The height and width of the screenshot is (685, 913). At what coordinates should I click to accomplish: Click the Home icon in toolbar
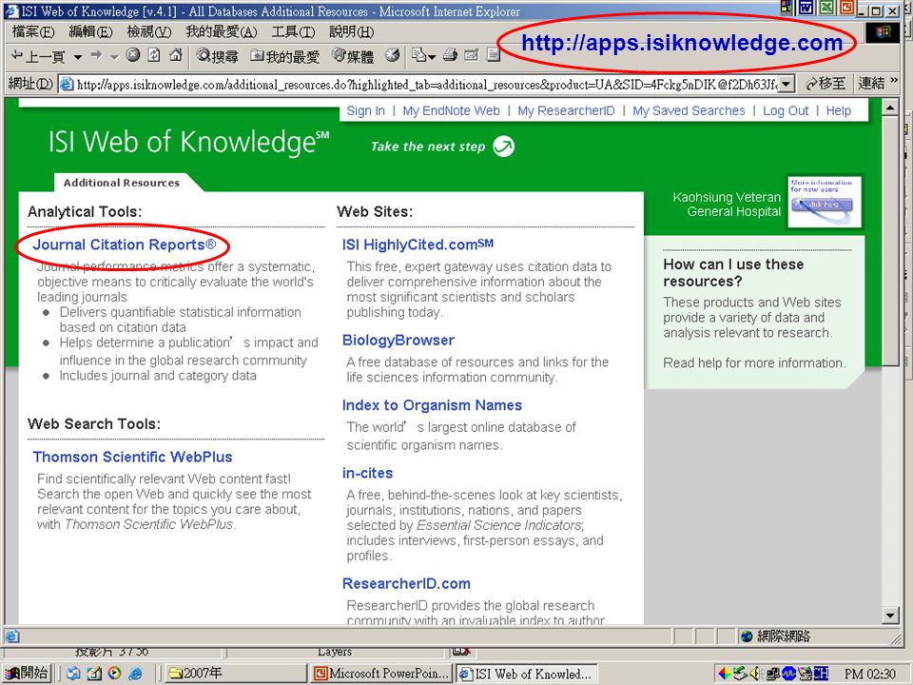175,55
